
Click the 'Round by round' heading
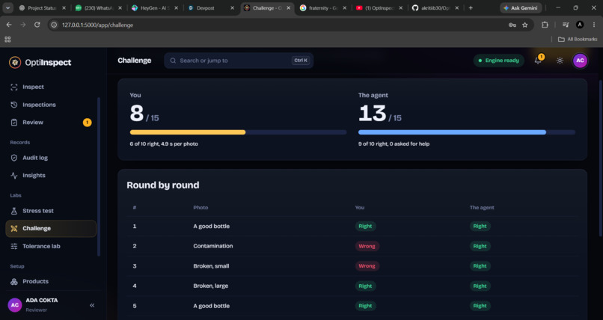163,185
